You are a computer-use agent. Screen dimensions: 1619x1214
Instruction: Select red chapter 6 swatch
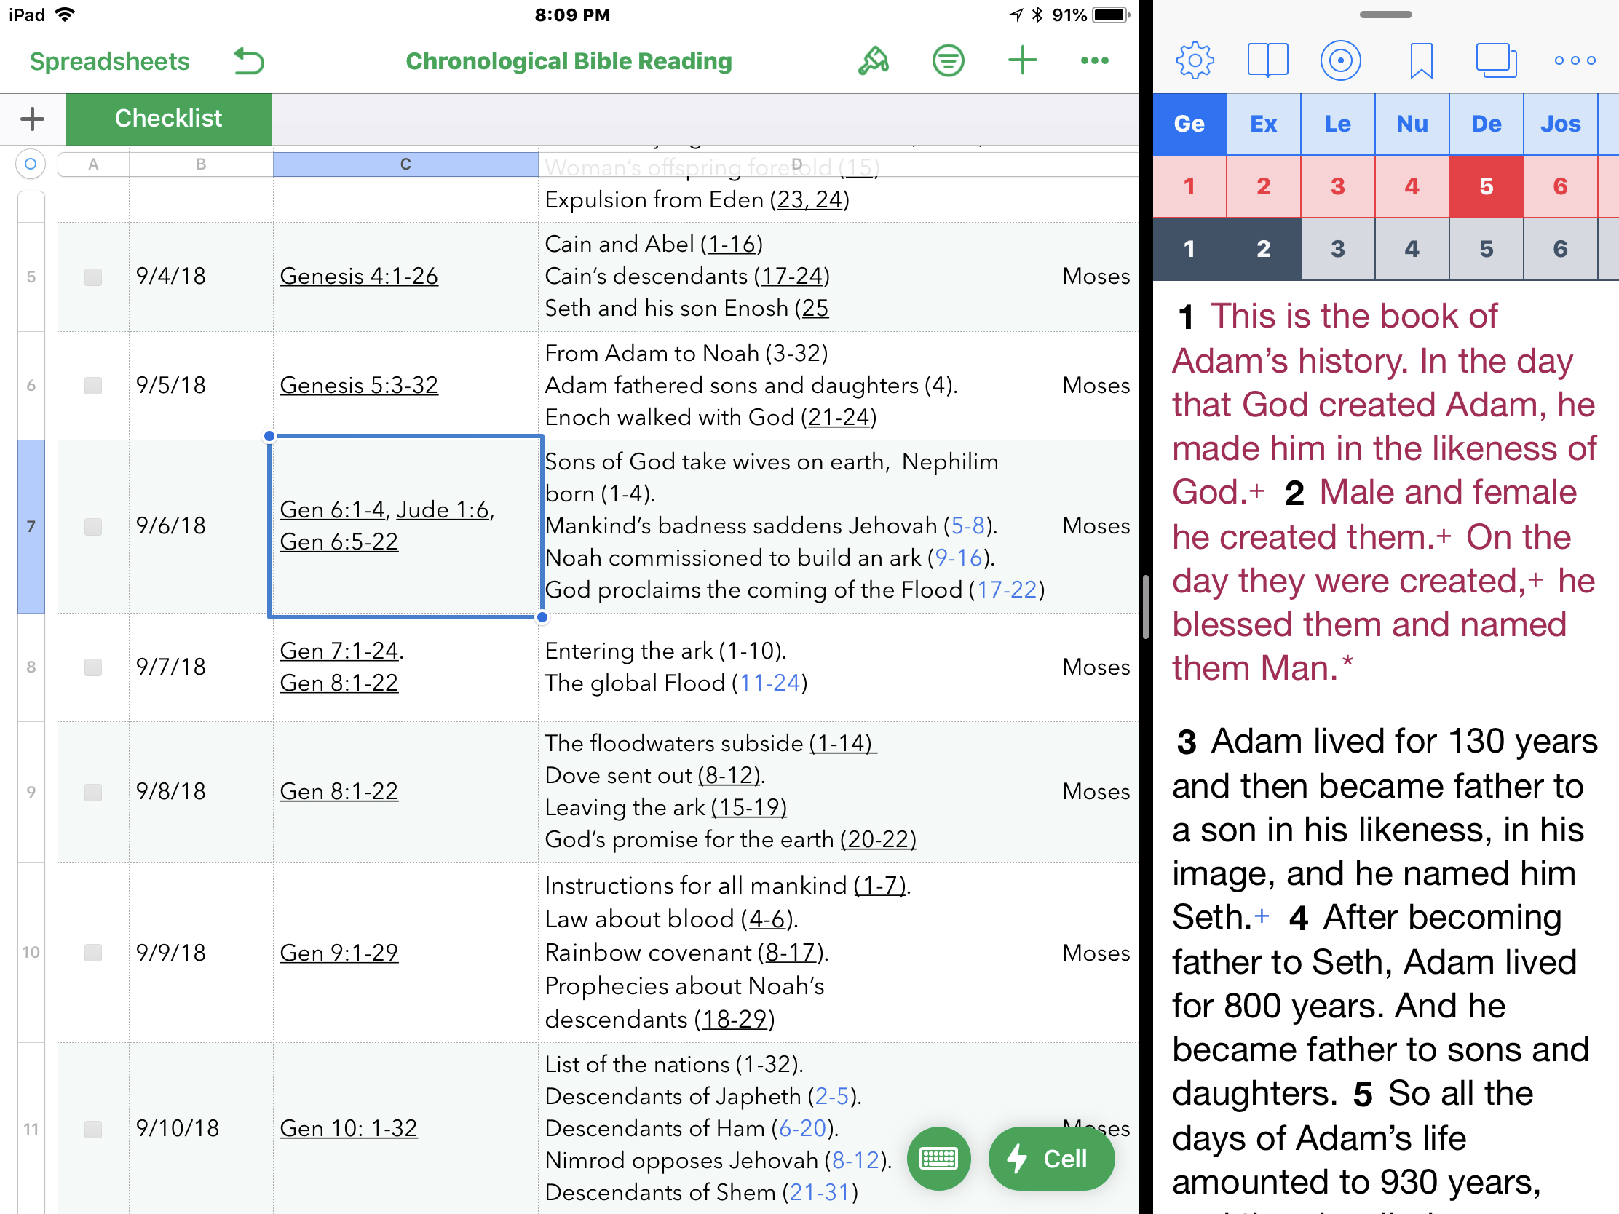pos(1560,186)
